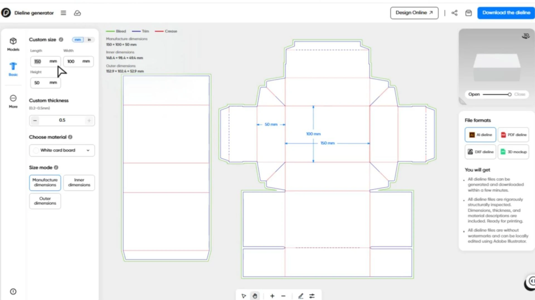The width and height of the screenshot is (535, 300).
Task: Choose PDF dieline file format
Action: coord(513,135)
